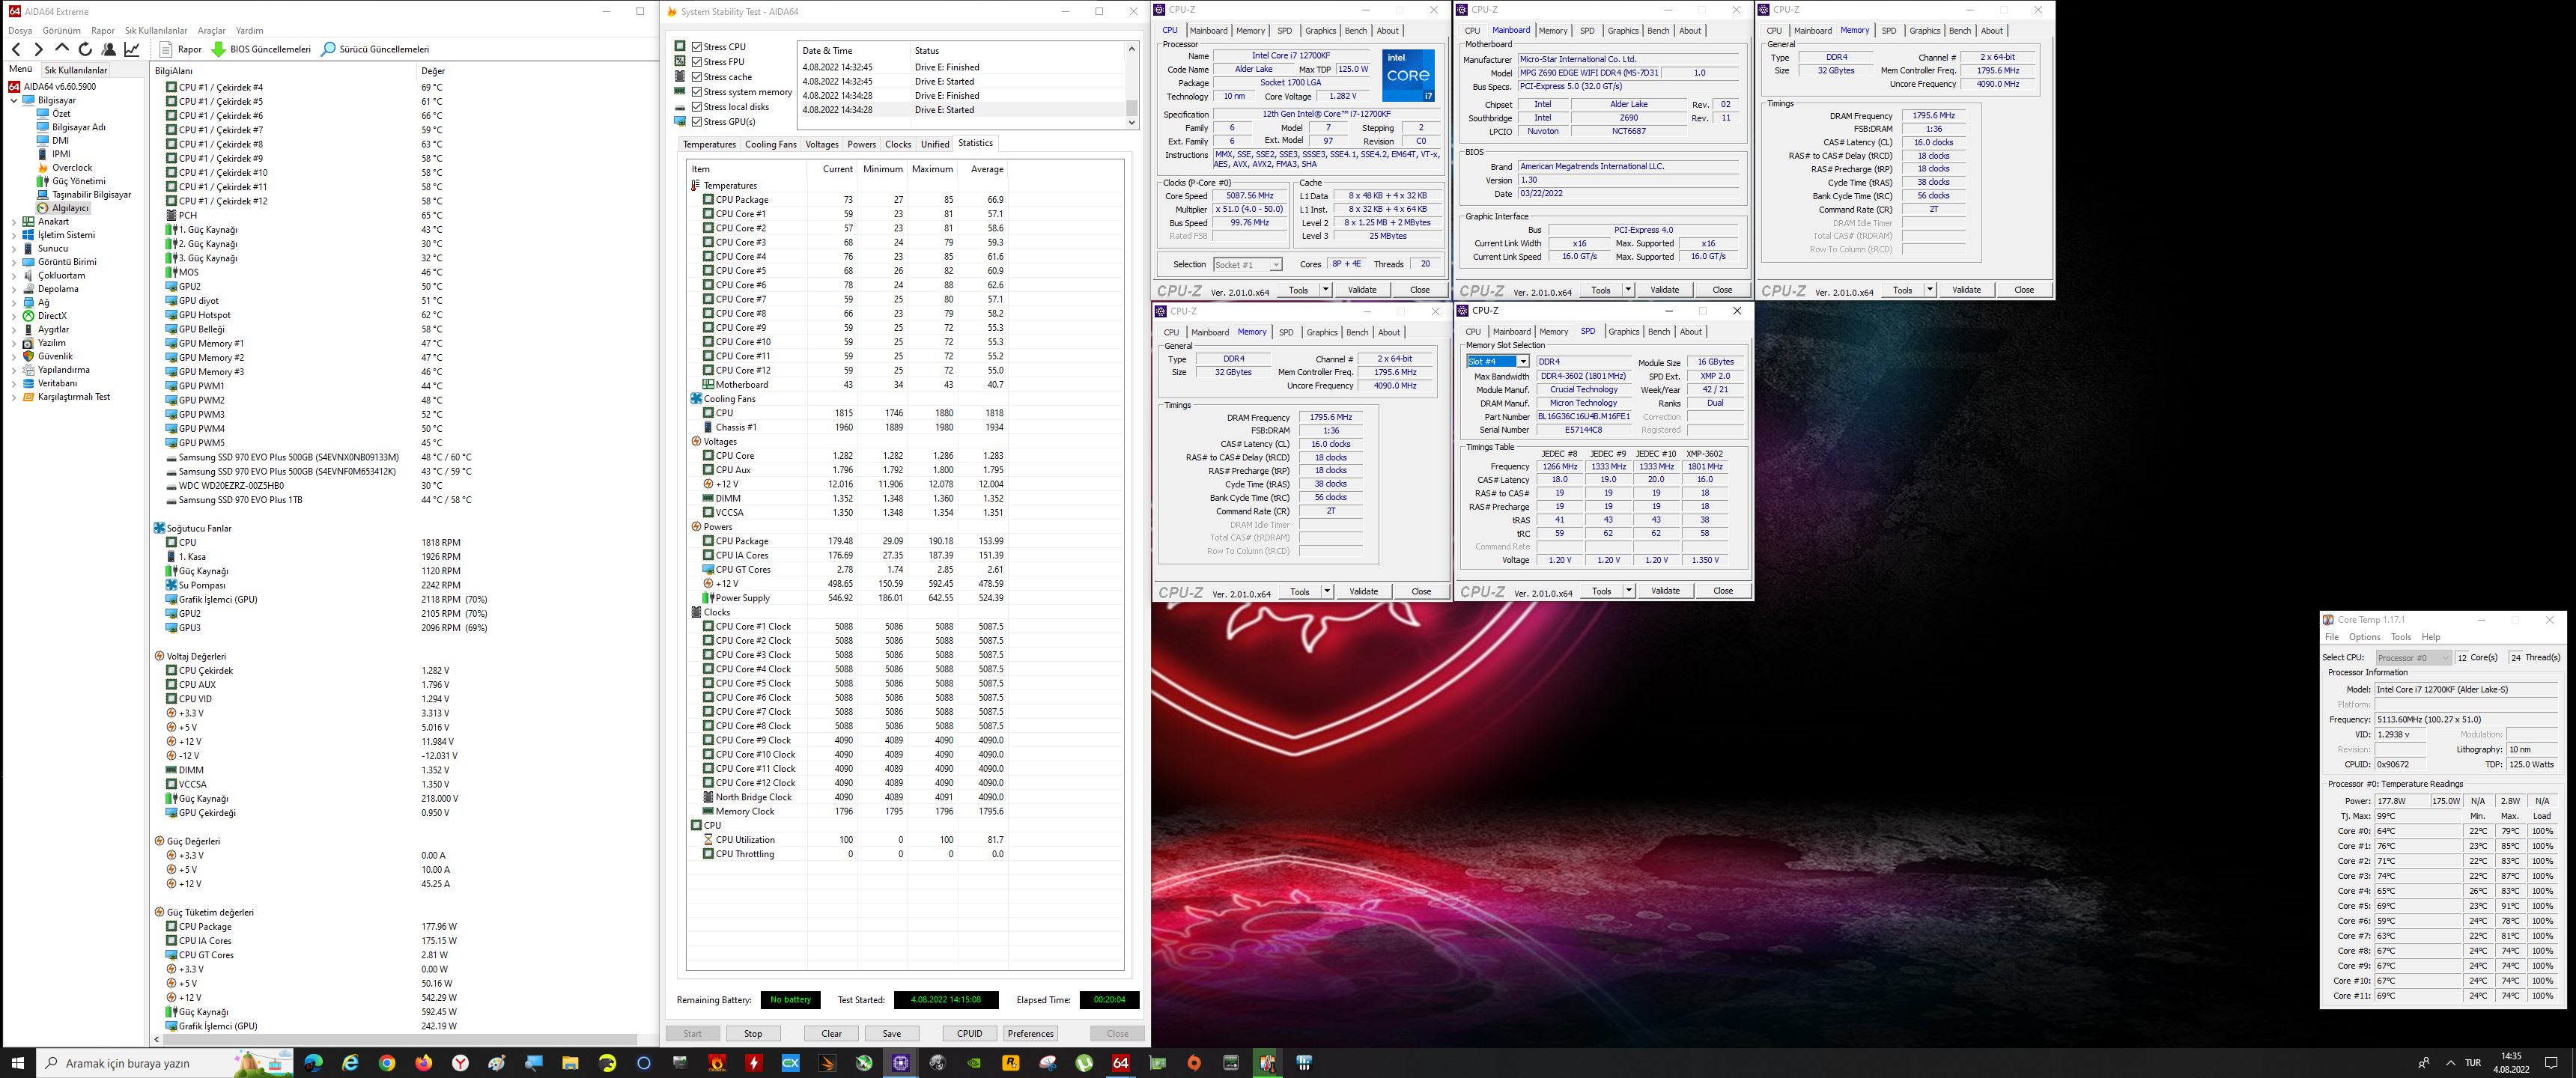Screen dimensions: 2576x1078
Task: Select Özet tree item
Action: click(x=61, y=114)
